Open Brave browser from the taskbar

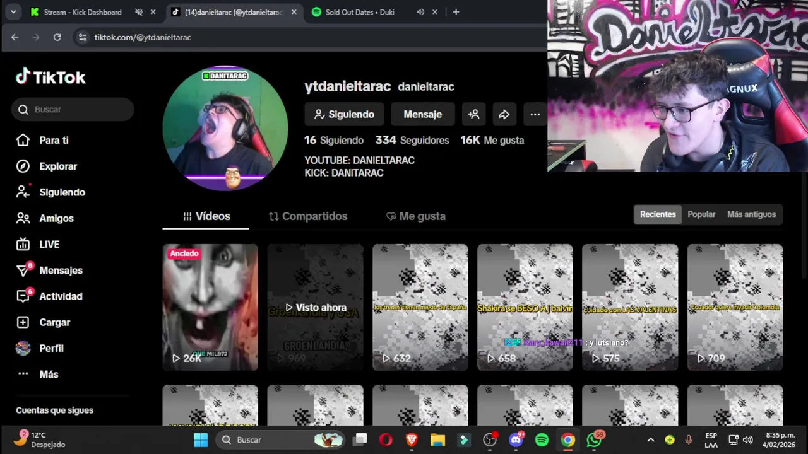pyautogui.click(x=412, y=439)
